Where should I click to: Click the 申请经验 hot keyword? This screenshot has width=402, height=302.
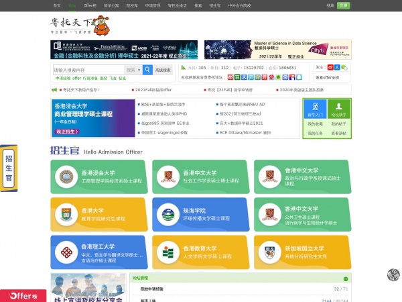(x=63, y=79)
